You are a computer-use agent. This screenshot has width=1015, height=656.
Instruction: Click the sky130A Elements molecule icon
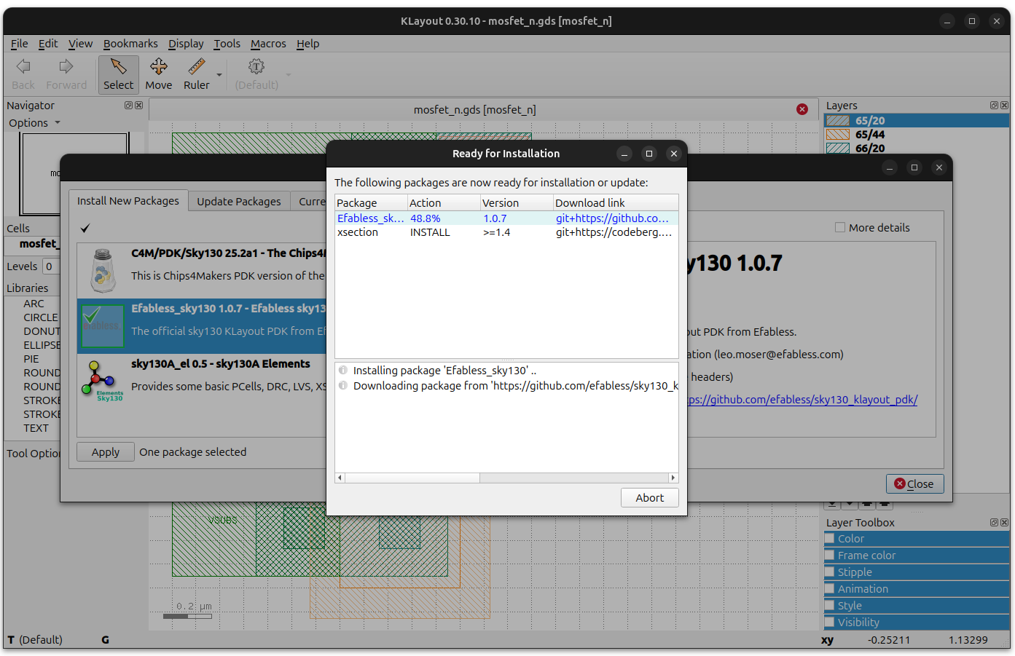[102, 381]
